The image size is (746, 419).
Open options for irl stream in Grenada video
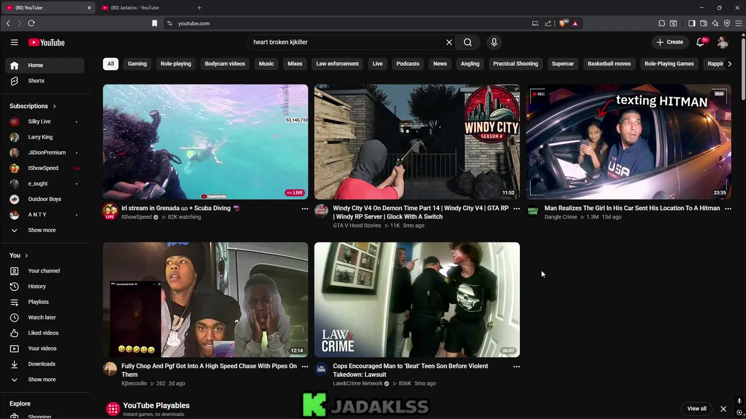coord(305,208)
